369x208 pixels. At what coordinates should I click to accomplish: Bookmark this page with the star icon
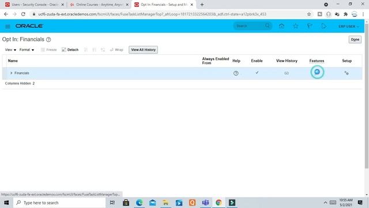309,14
